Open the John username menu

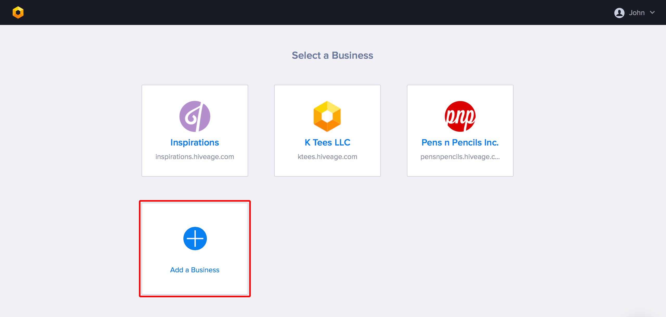click(637, 13)
